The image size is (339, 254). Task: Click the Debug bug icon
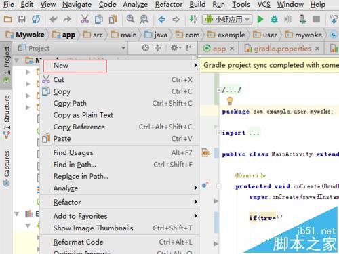(275, 19)
